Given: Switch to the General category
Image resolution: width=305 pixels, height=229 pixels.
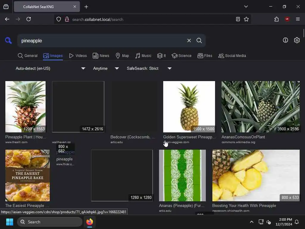Looking at the screenshot, I should click(28, 56).
